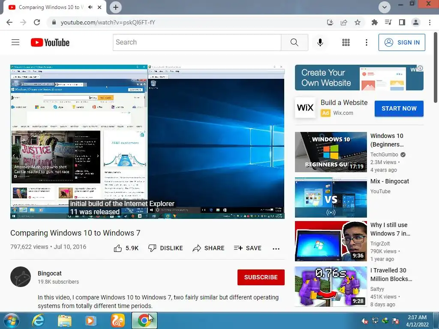Like the video (5.9K)
This screenshot has width=439, height=329.
(126, 248)
